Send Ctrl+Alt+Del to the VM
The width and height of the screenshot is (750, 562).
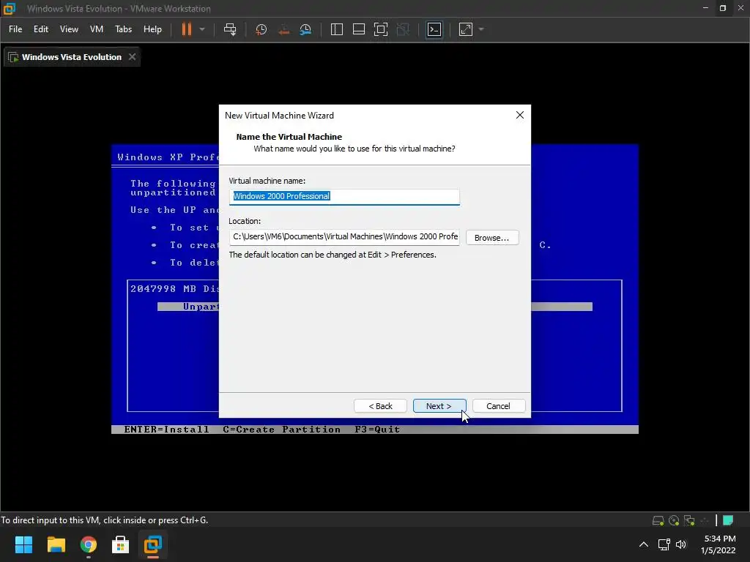coord(230,29)
